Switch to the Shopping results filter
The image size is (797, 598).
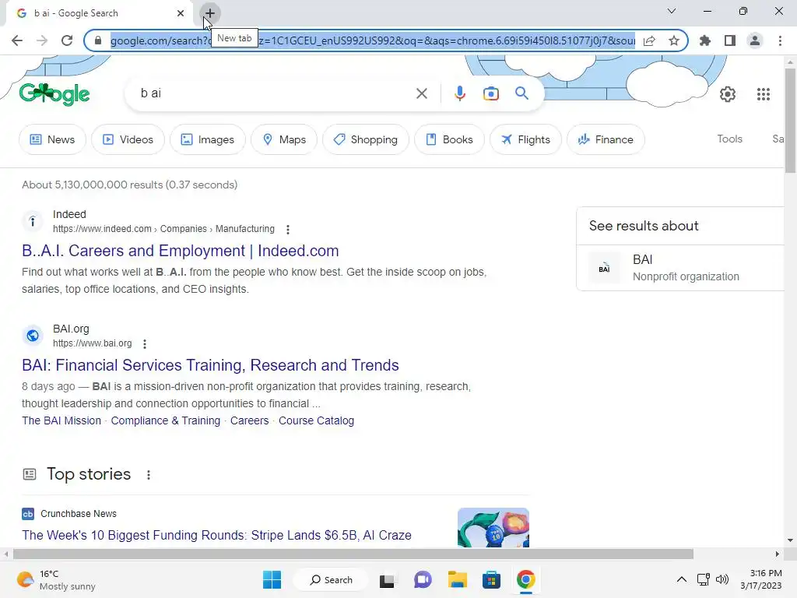tap(366, 139)
